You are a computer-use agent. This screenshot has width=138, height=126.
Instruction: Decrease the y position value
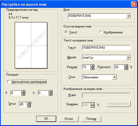point(51,94)
